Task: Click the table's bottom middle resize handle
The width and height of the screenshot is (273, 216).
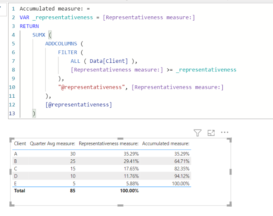Action: coord(120,206)
